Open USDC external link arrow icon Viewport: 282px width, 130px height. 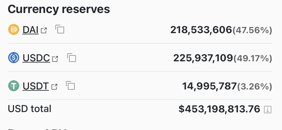(55, 59)
